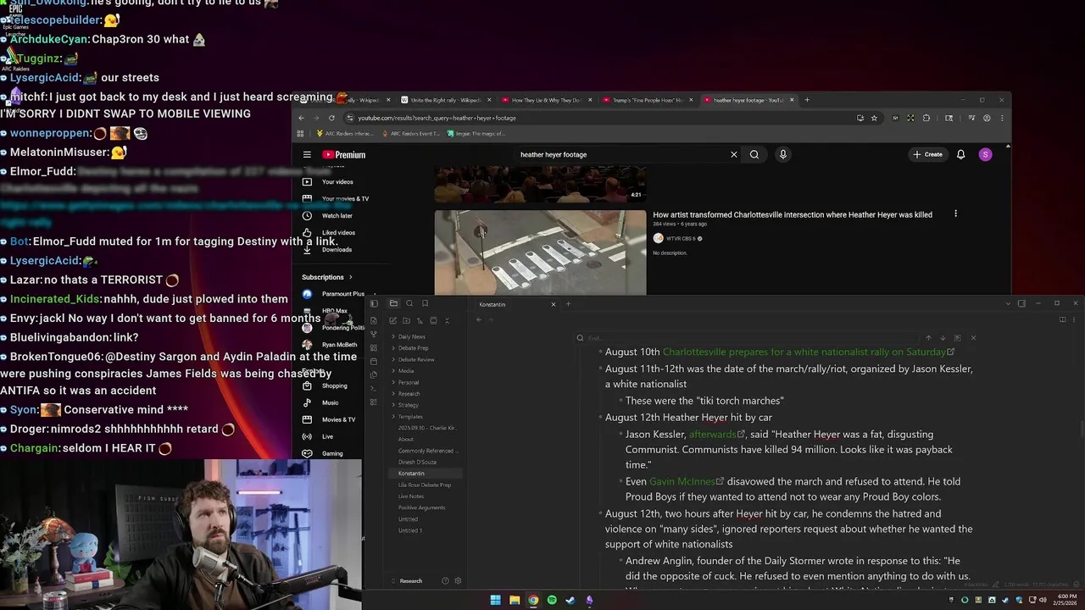1085x610 pixels.
Task: Start YouTube voice search microphone
Action: [x=783, y=154]
